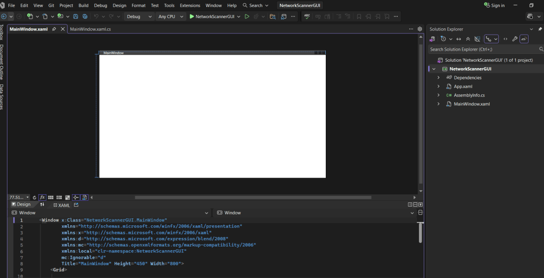Switch to the MainWindow.xaml.cs tab
This screenshot has width=544, height=278.
tap(90, 29)
